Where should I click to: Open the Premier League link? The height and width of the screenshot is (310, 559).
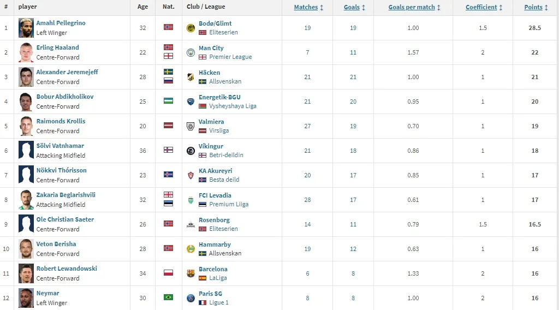[x=230, y=57]
